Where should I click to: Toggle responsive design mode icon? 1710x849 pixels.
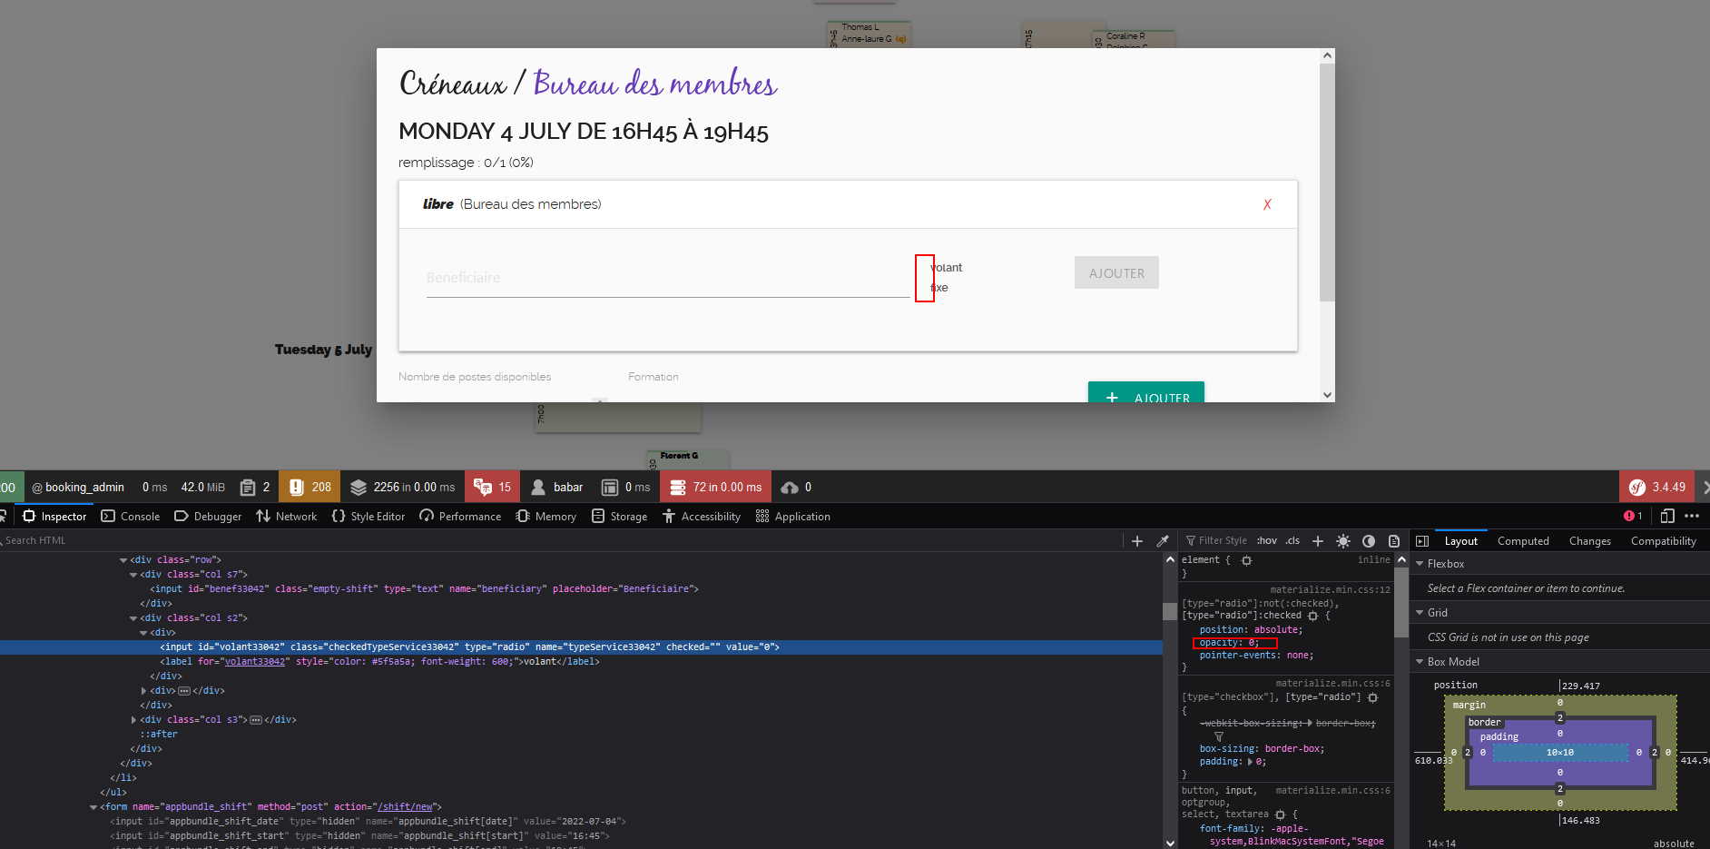(1667, 516)
